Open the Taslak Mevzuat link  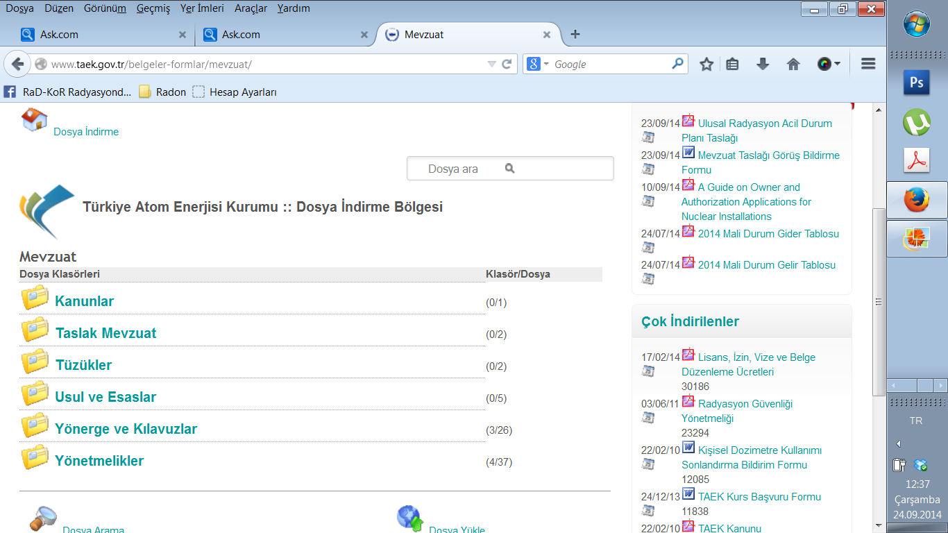(x=105, y=333)
